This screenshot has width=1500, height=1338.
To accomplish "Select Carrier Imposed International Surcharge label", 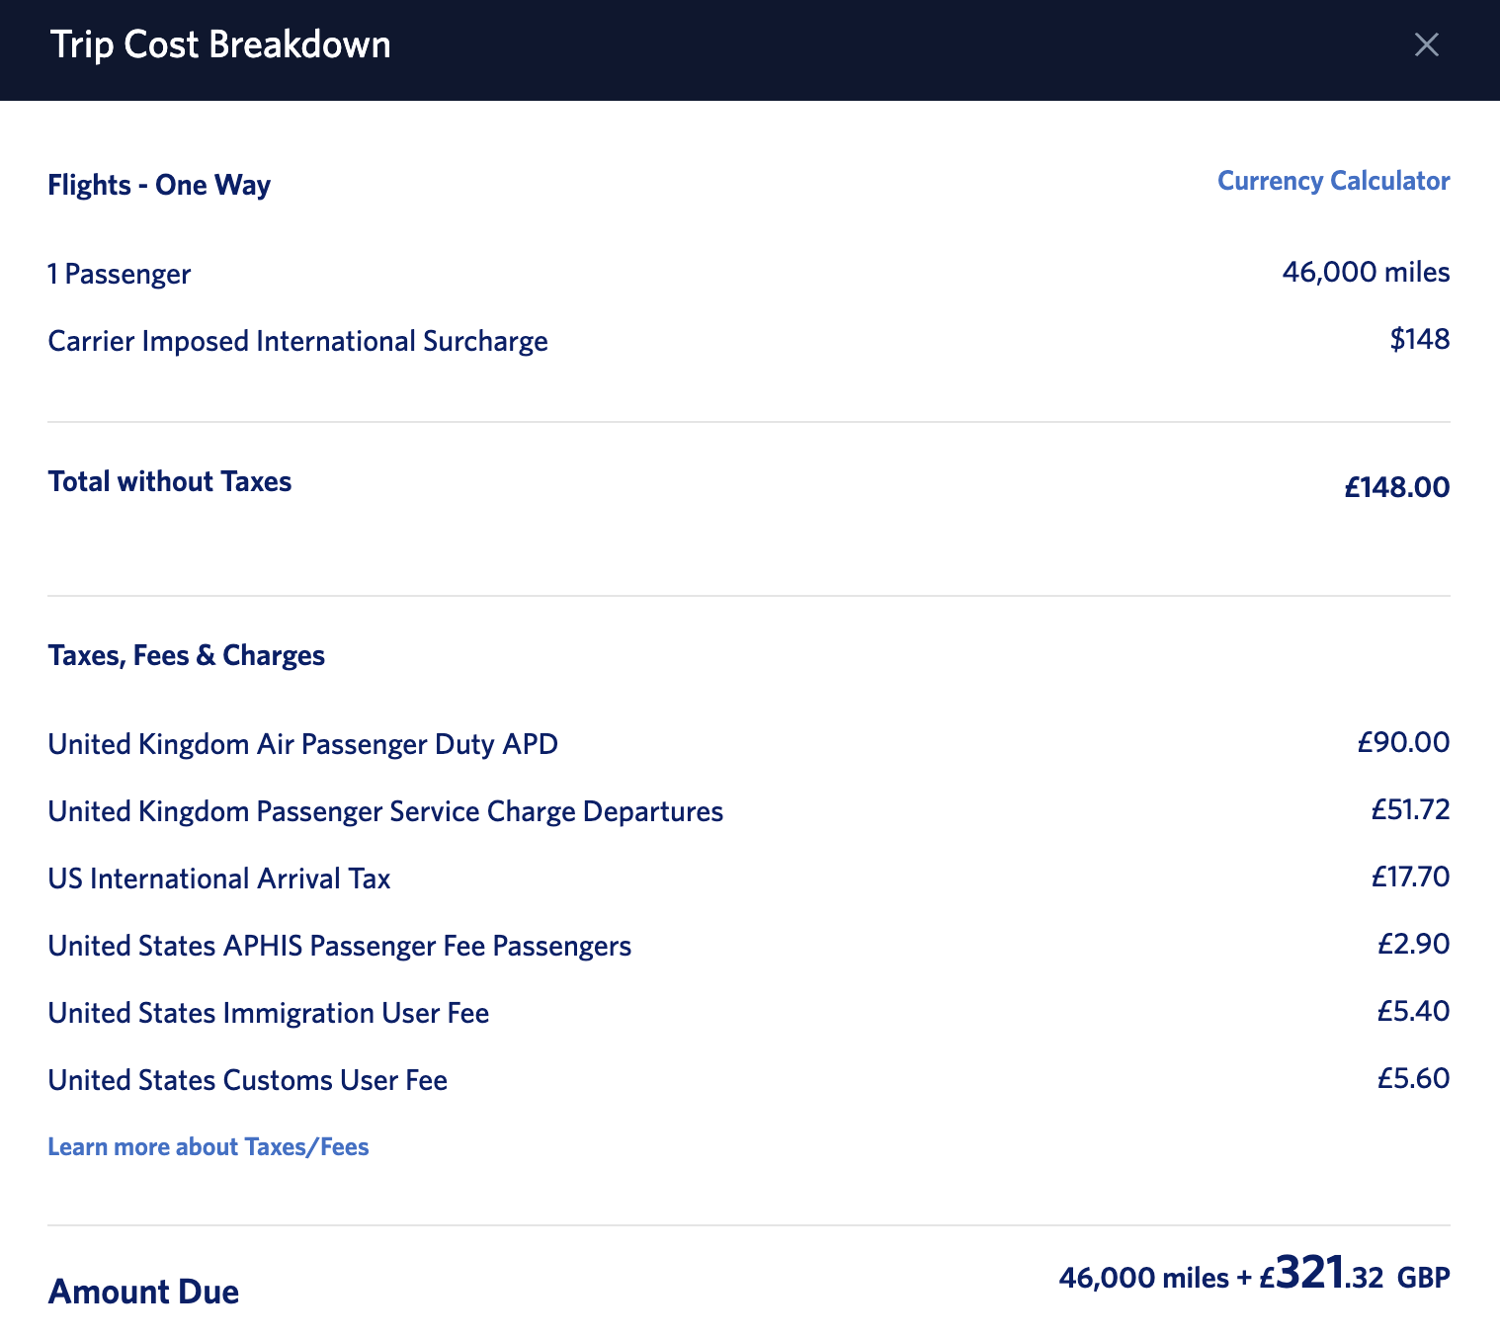I will (297, 341).
